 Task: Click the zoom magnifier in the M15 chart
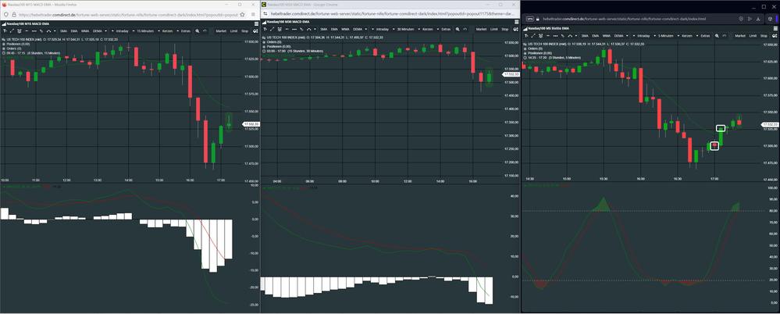point(197,30)
